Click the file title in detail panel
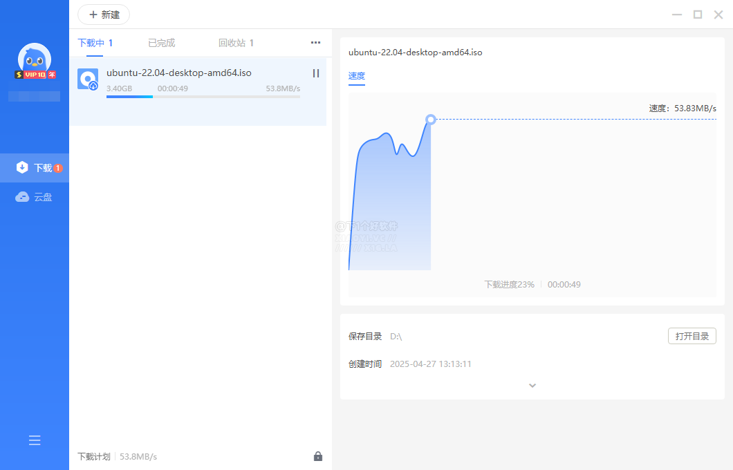The height and width of the screenshot is (470, 733). click(415, 53)
